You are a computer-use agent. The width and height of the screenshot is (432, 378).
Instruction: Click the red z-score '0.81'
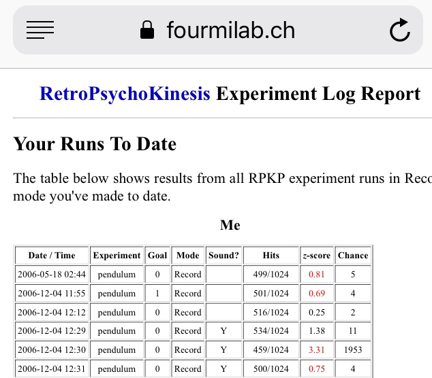pos(317,275)
